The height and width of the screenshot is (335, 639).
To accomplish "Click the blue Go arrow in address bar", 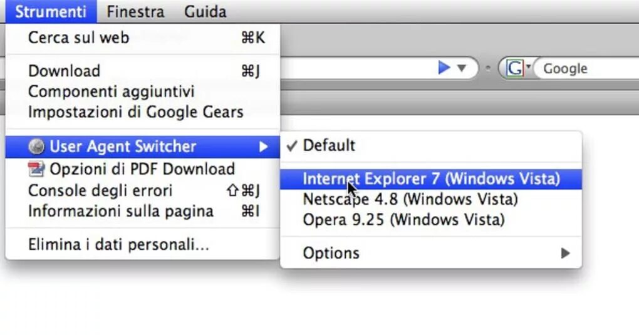I will (444, 68).
